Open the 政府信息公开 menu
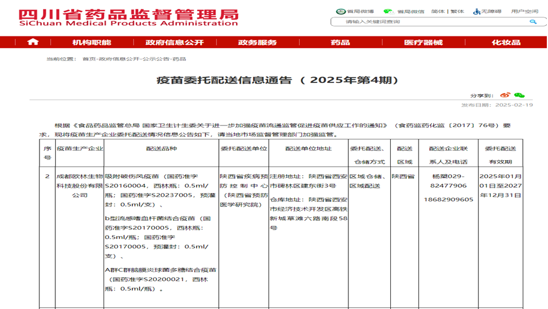 tap(174, 42)
